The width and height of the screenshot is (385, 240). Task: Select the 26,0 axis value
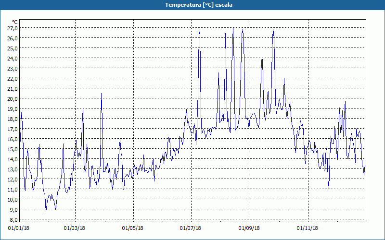point(13,38)
